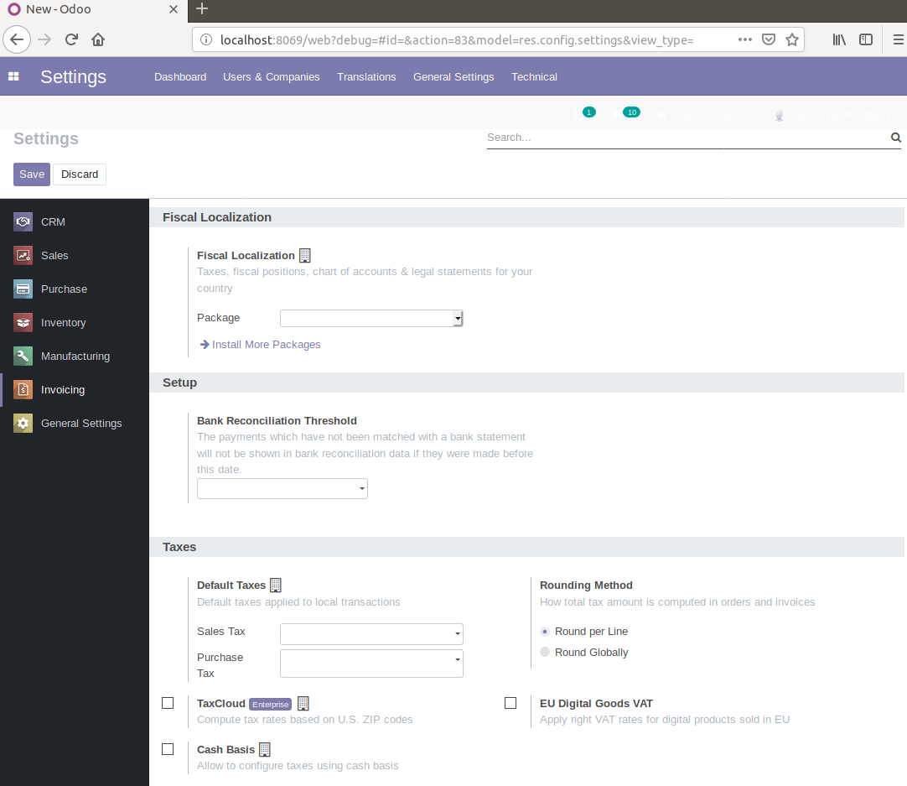Bookmark this page with star icon
The height and width of the screenshot is (786, 907).
[x=792, y=39]
